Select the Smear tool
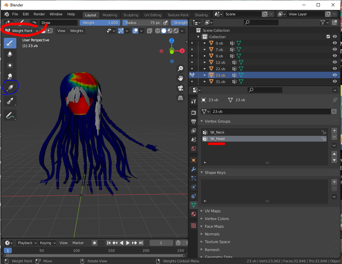Viewport: 342px width, 264px height. [x=10, y=76]
